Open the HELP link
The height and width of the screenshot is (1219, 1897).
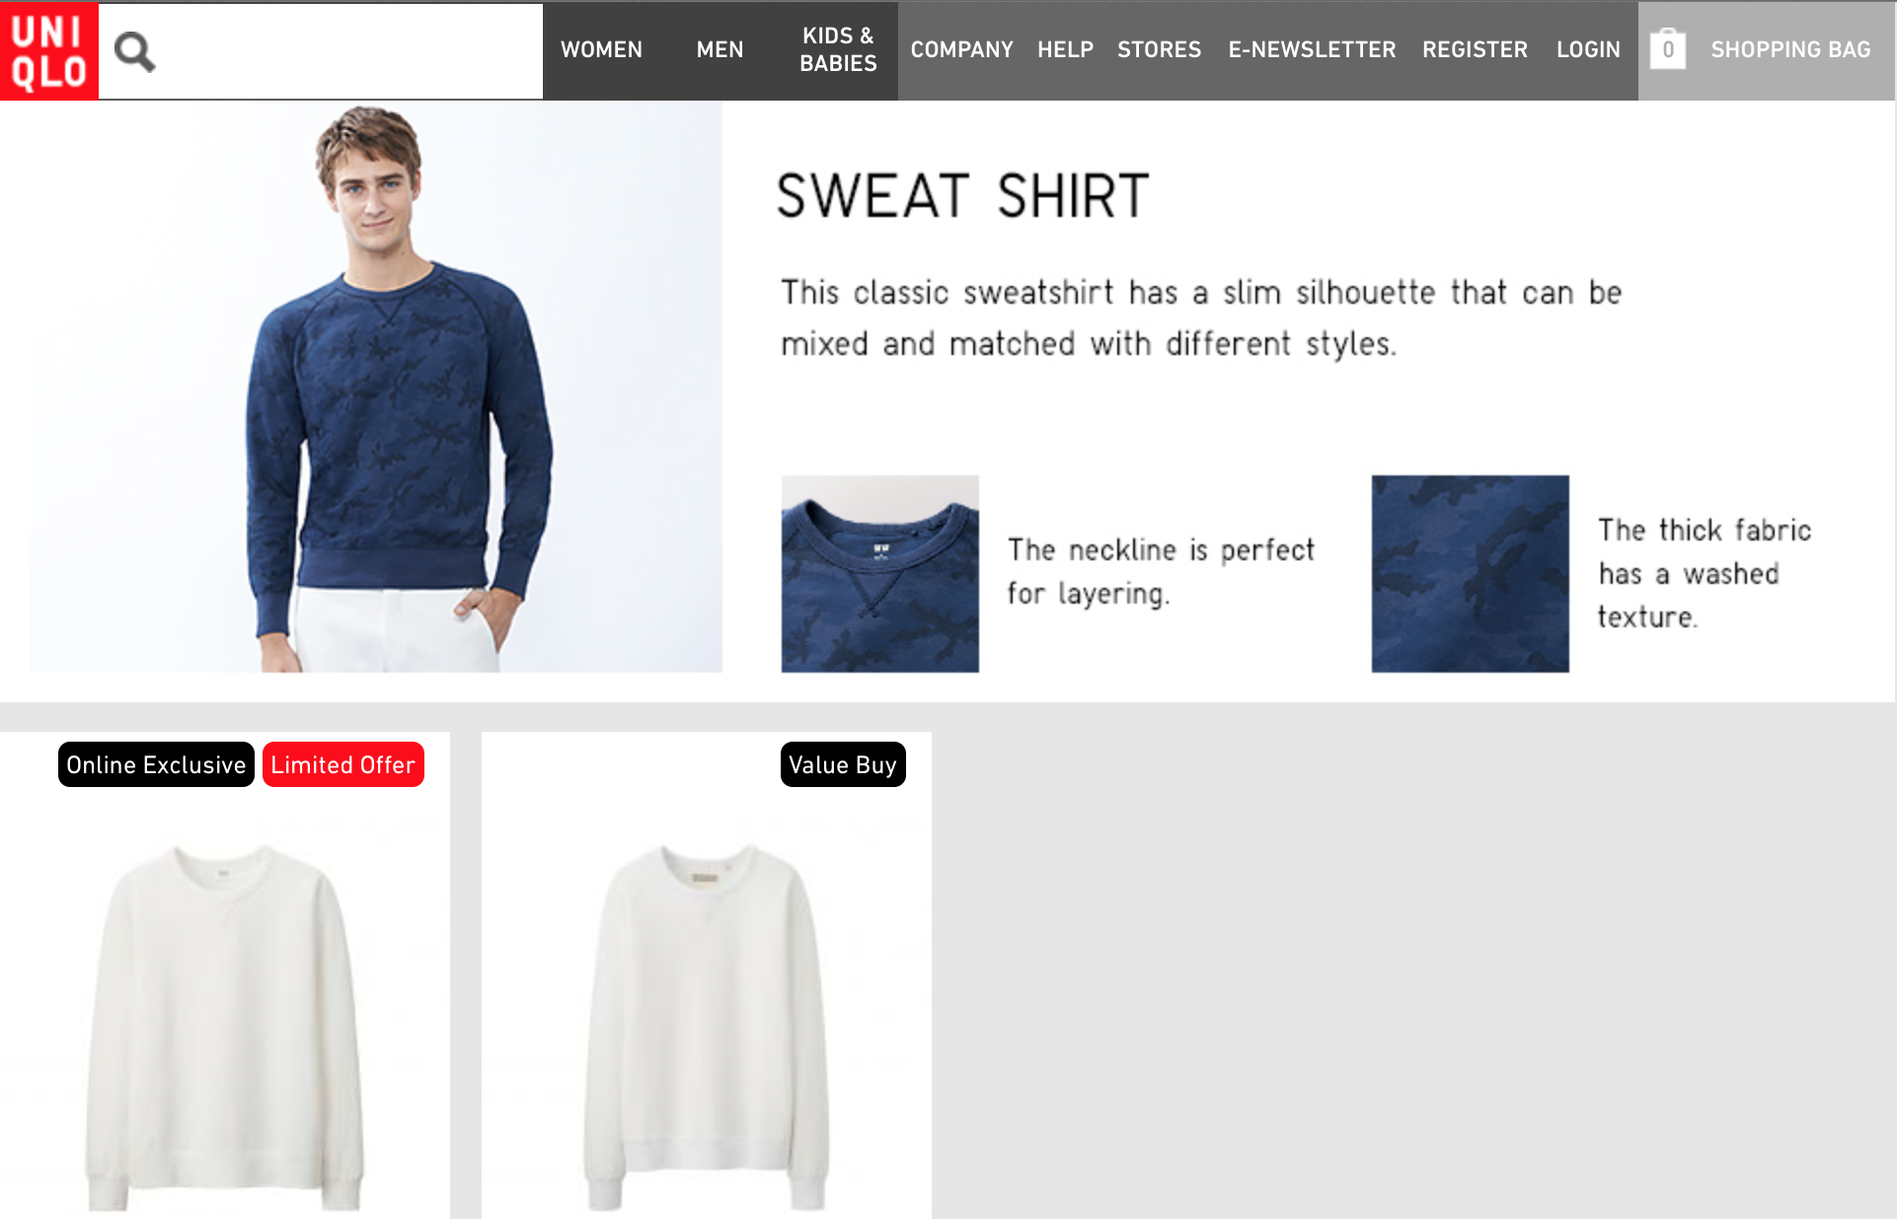coord(1065,50)
